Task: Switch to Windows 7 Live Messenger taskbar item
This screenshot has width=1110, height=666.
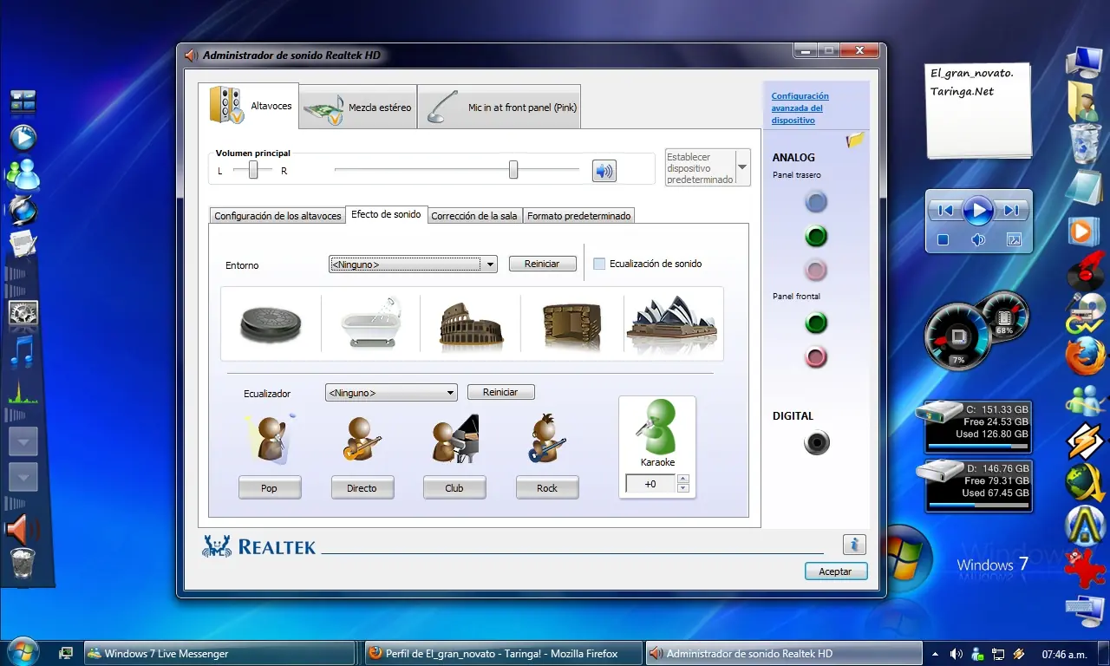Action: tap(220, 653)
